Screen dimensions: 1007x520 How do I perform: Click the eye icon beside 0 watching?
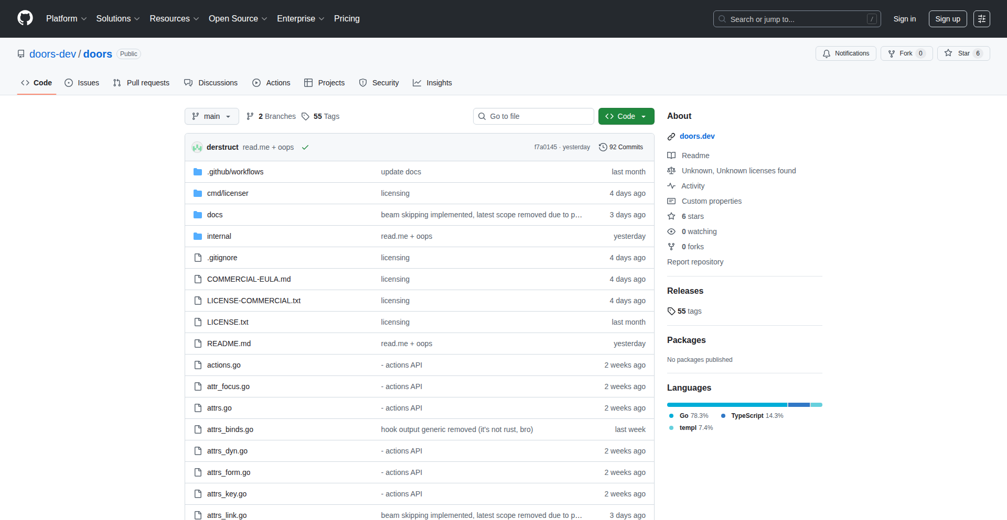(671, 231)
